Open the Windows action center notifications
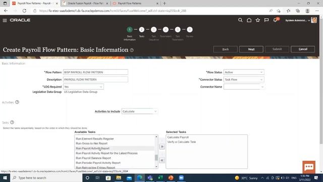The image size is (323, 182). point(316,177)
